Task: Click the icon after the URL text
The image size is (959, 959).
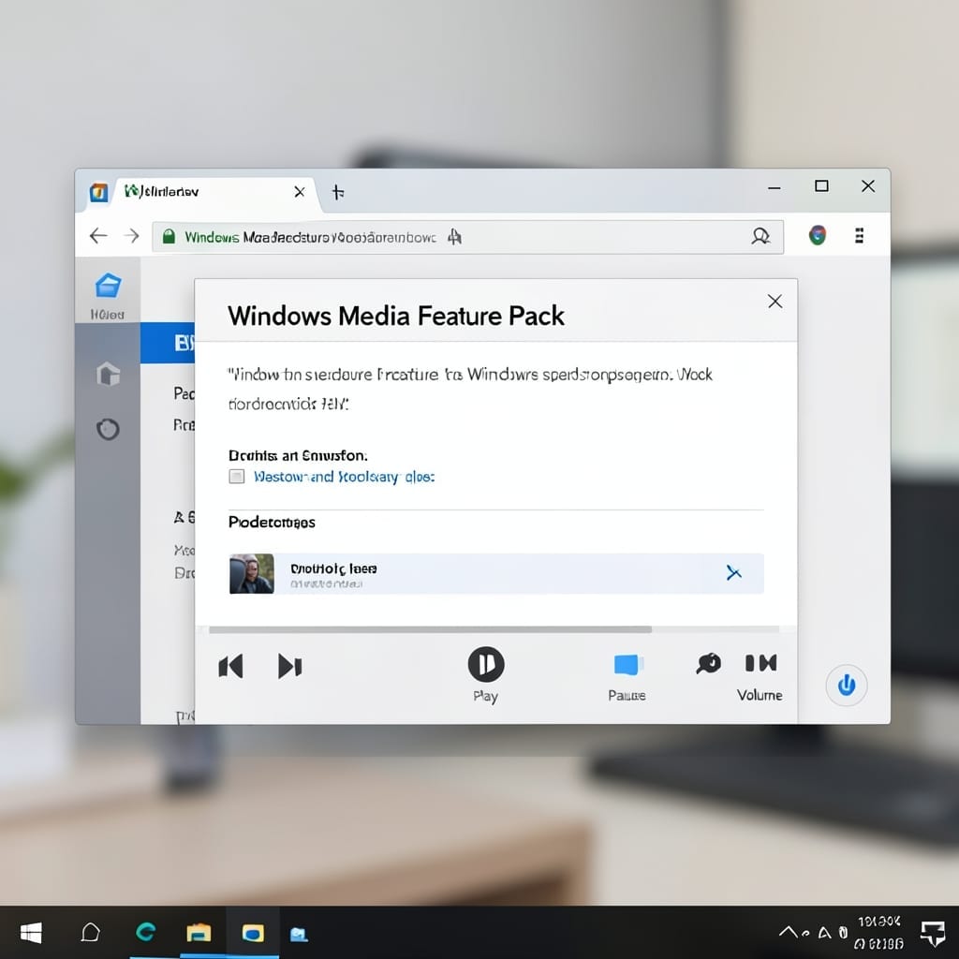Action: click(454, 237)
